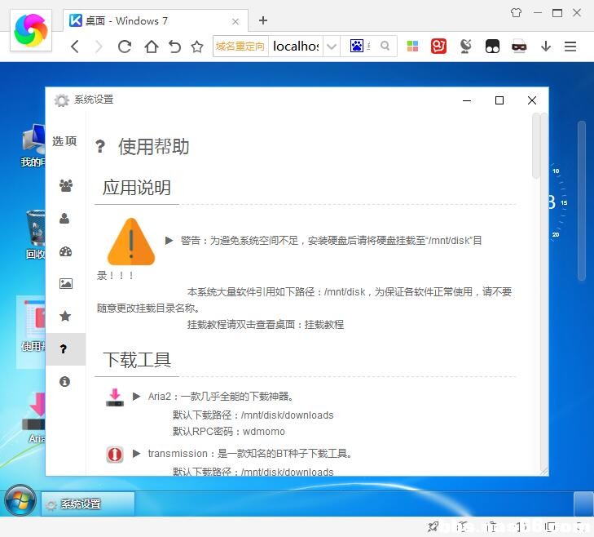
Task: Open the colorful grid apps extension icon
Action: pyautogui.click(x=412, y=47)
